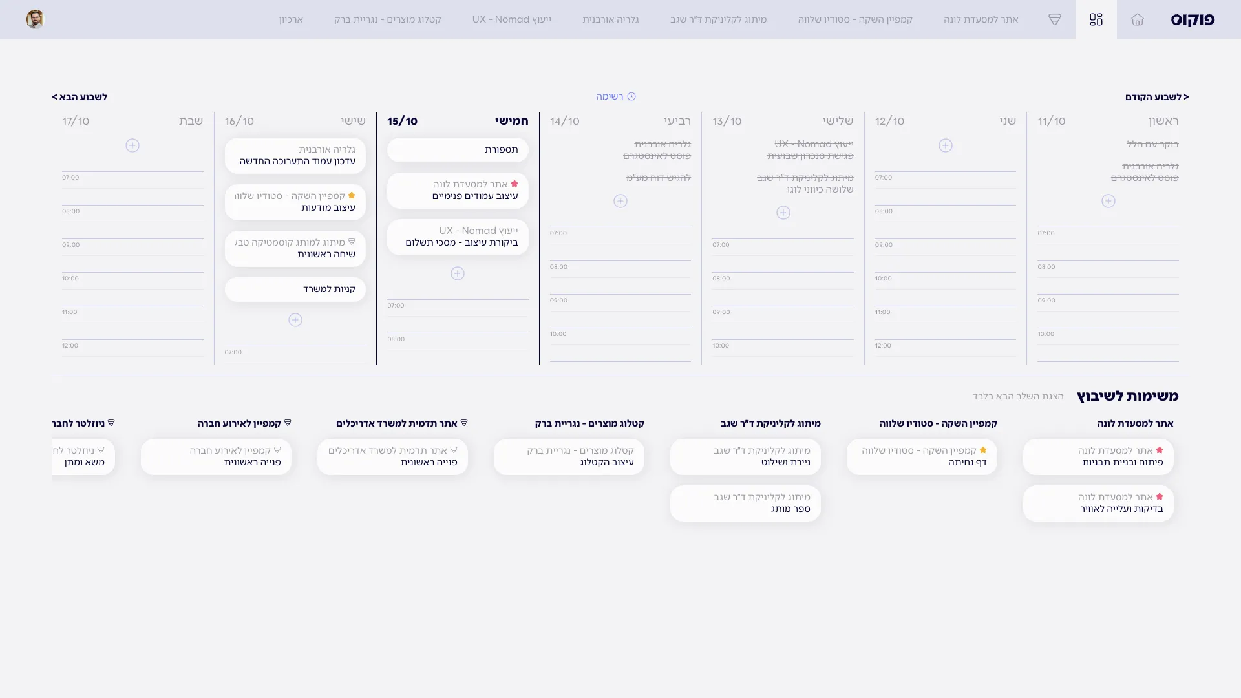Open the קמפיין השקה - סטודיו שלווה tab
The image size is (1241, 698).
pyautogui.click(x=855, y=19)
